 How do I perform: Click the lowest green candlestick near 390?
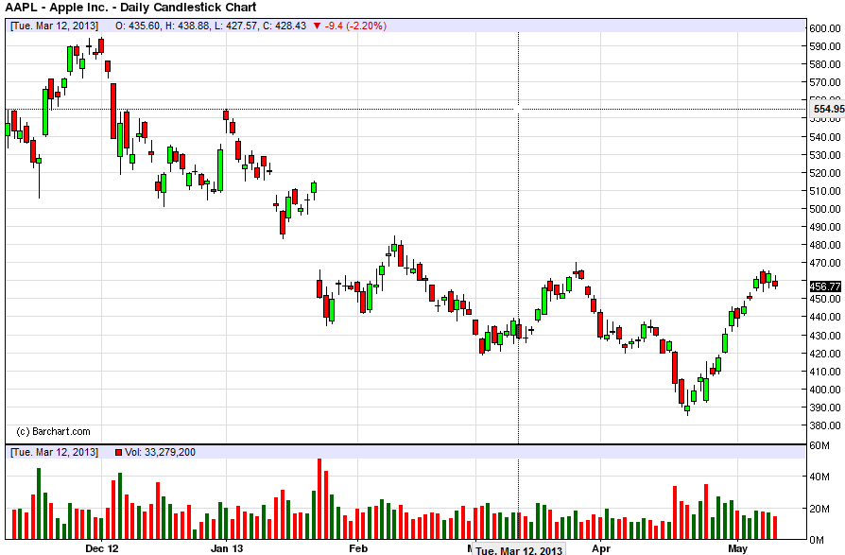[687, 408]
